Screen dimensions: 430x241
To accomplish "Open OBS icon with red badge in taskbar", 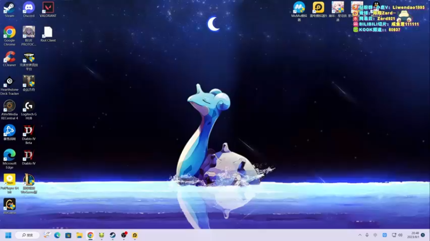I will pyautogui.click(x=124, y=235).
